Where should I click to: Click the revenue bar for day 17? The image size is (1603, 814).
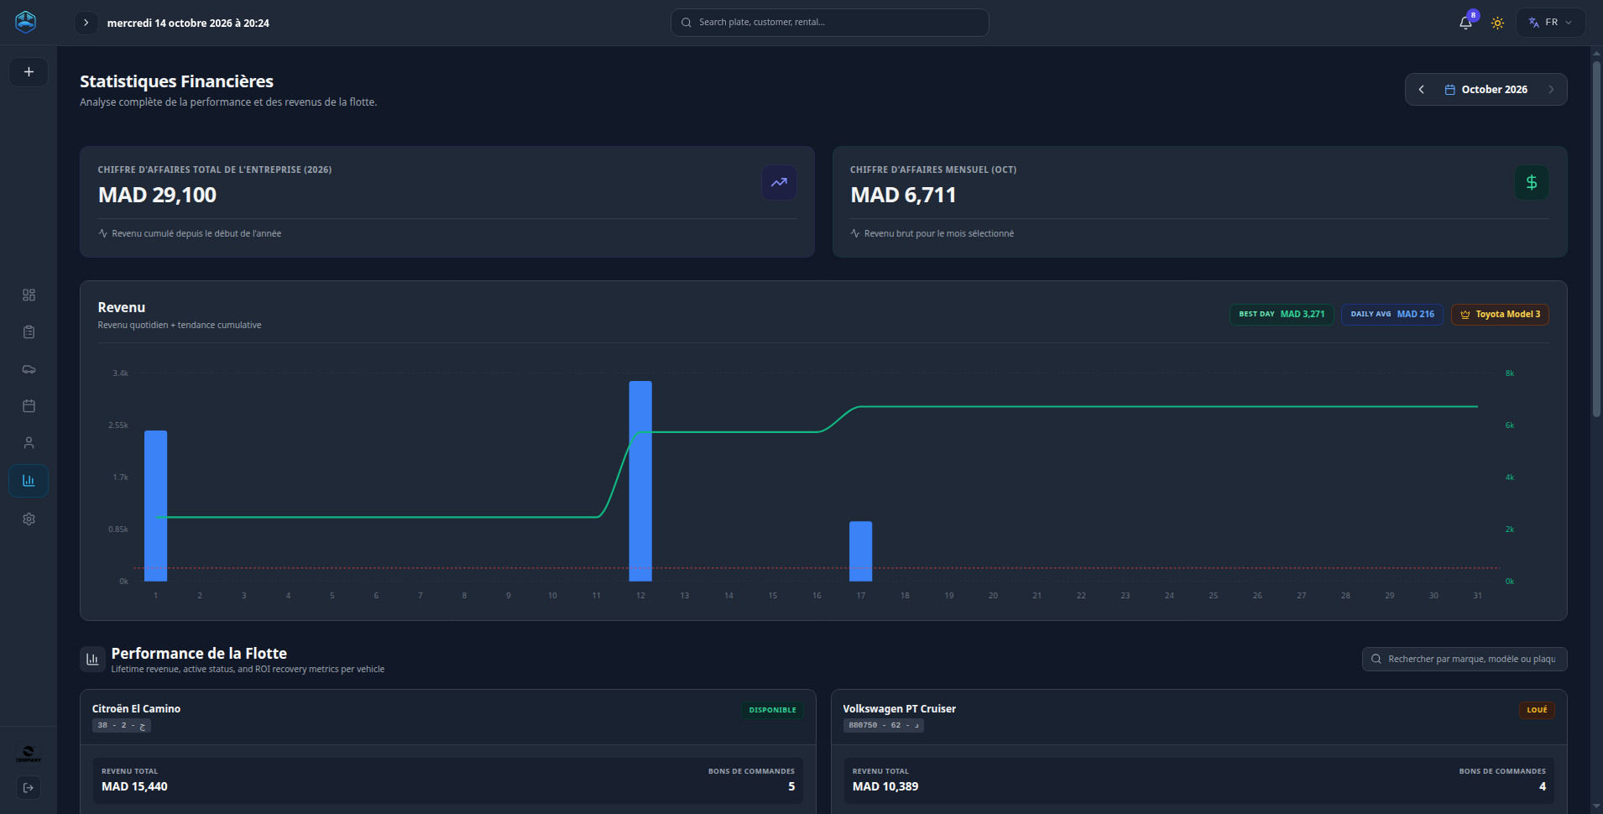pos(860,551)
